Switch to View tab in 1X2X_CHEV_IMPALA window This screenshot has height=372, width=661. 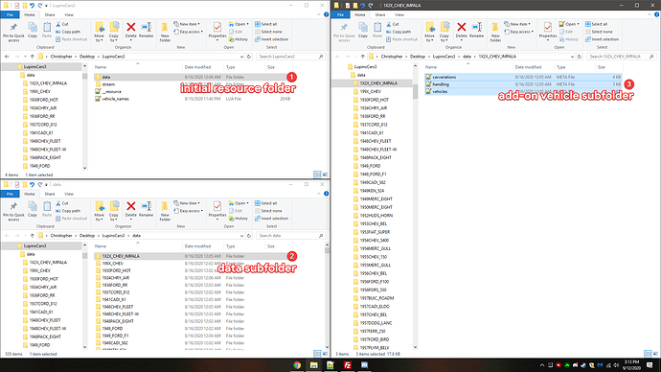click(x=399, y=14)
